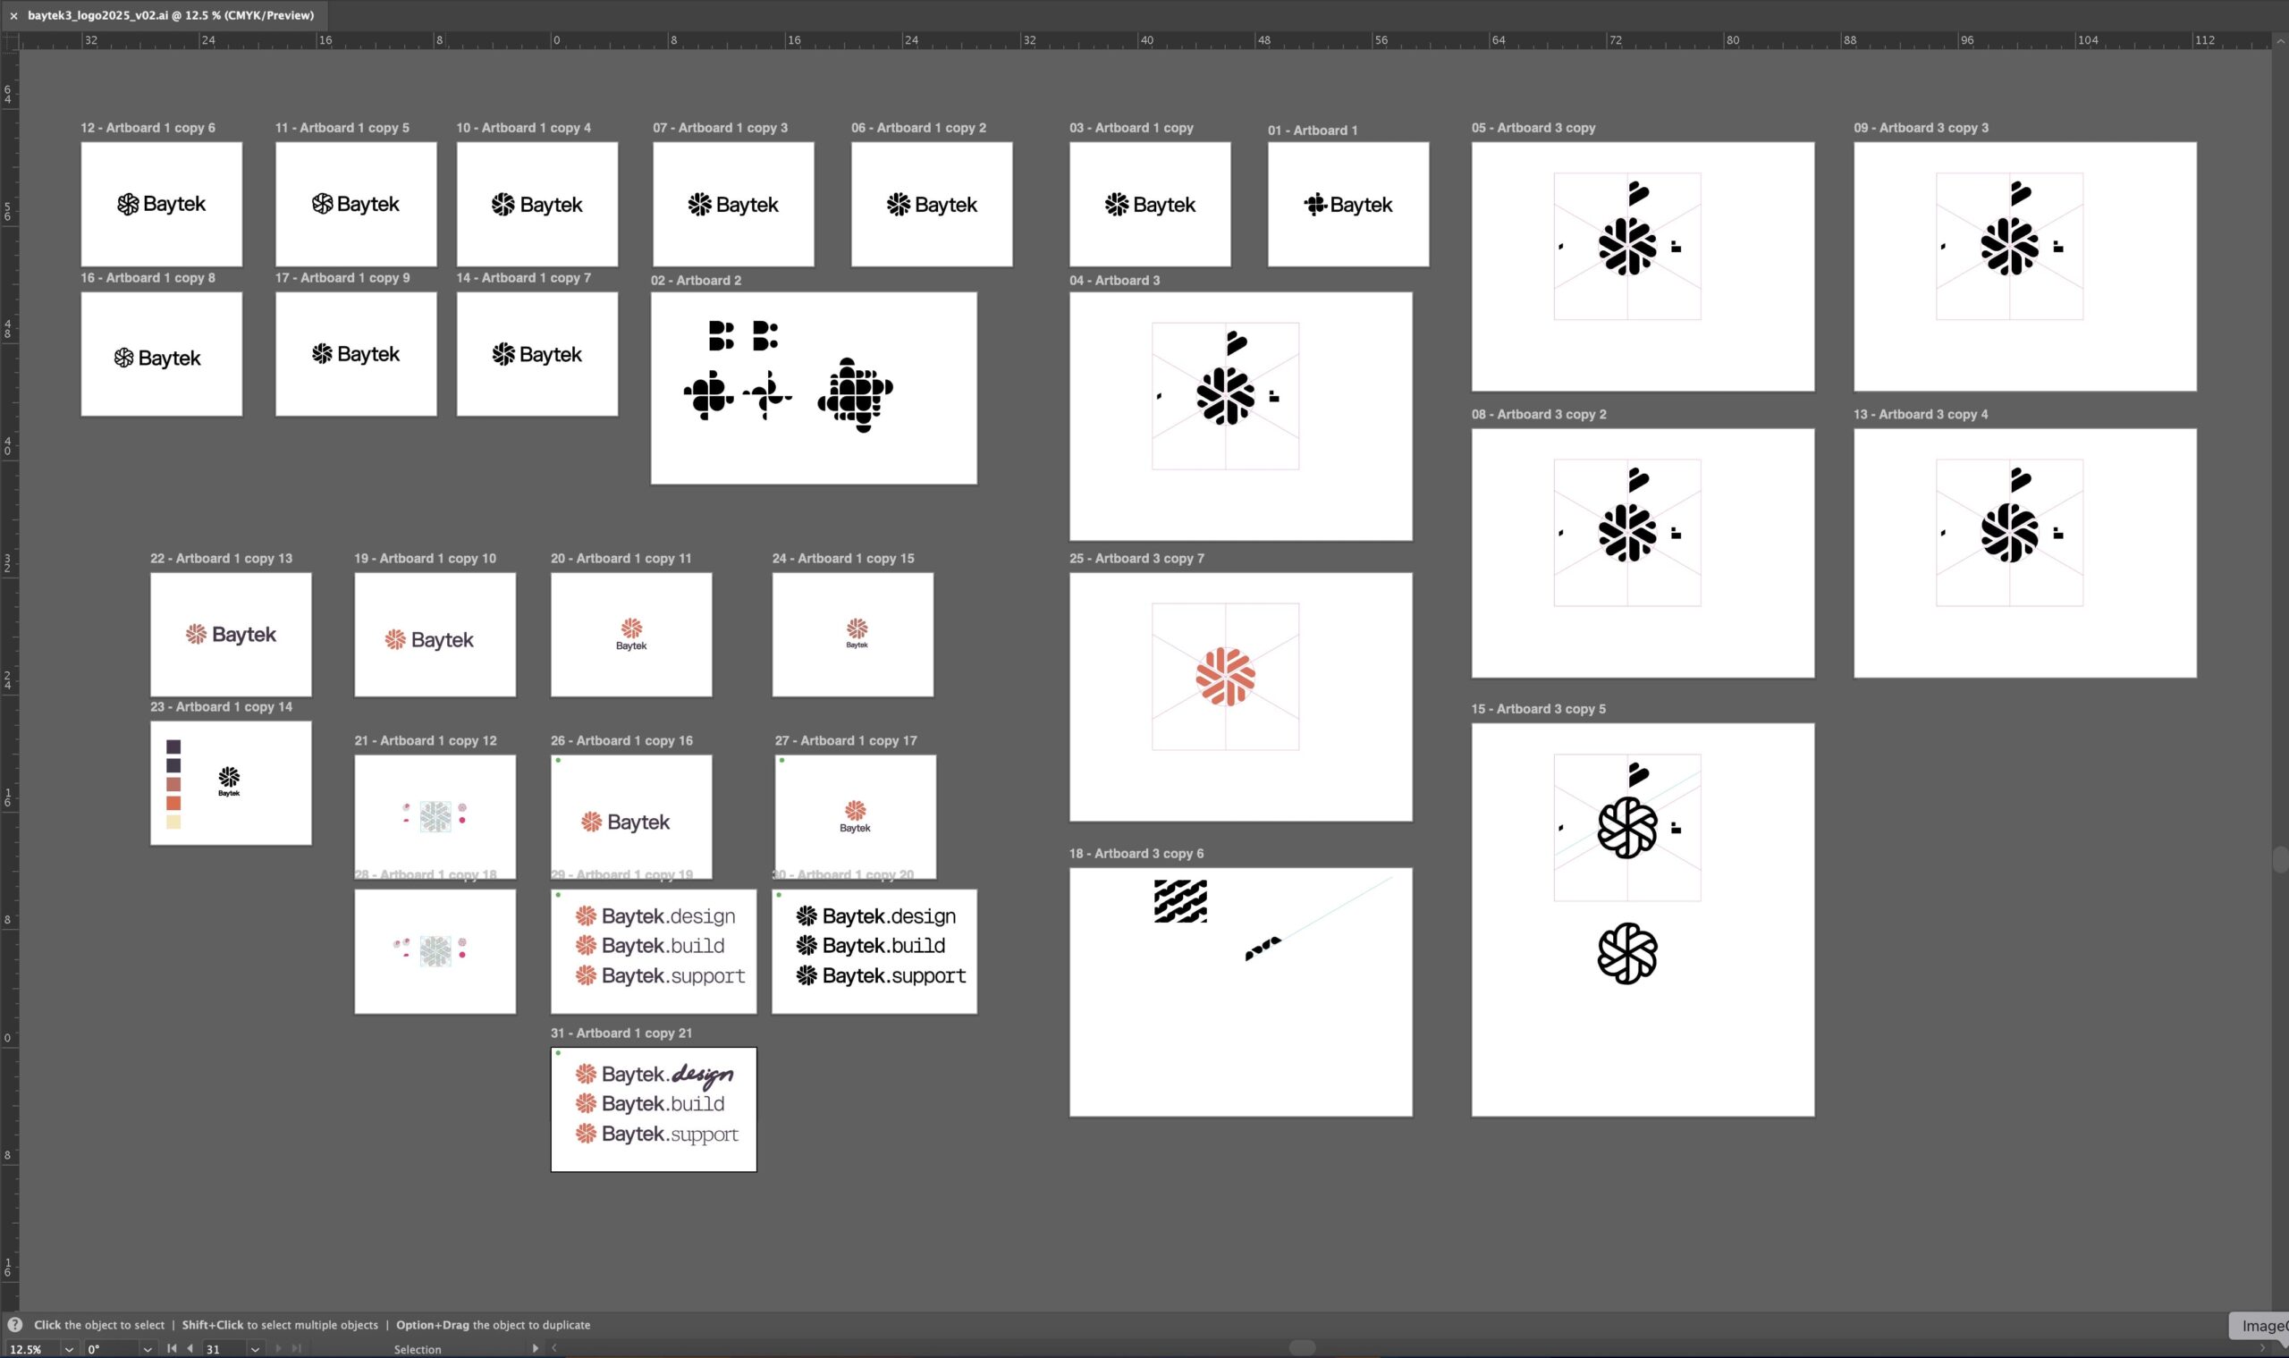Image resolution: width=2289 pixels, height=1358 pixels.
Task: Click the '04 - Artboard 3' label
Action: [x=1114, y=280]
